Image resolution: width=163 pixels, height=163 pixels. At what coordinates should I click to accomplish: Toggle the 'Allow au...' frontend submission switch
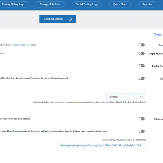[142, 119]
